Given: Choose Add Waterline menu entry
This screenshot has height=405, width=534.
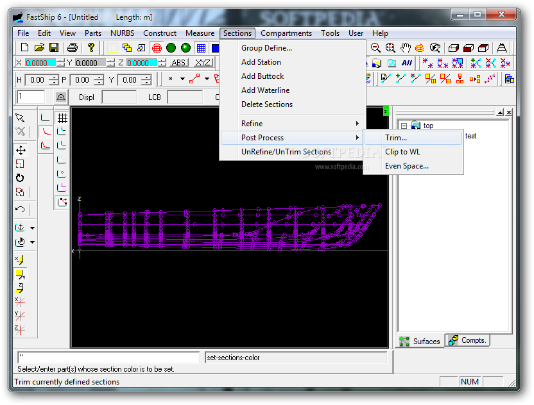Looking at the screenshot, I should 292,90.
